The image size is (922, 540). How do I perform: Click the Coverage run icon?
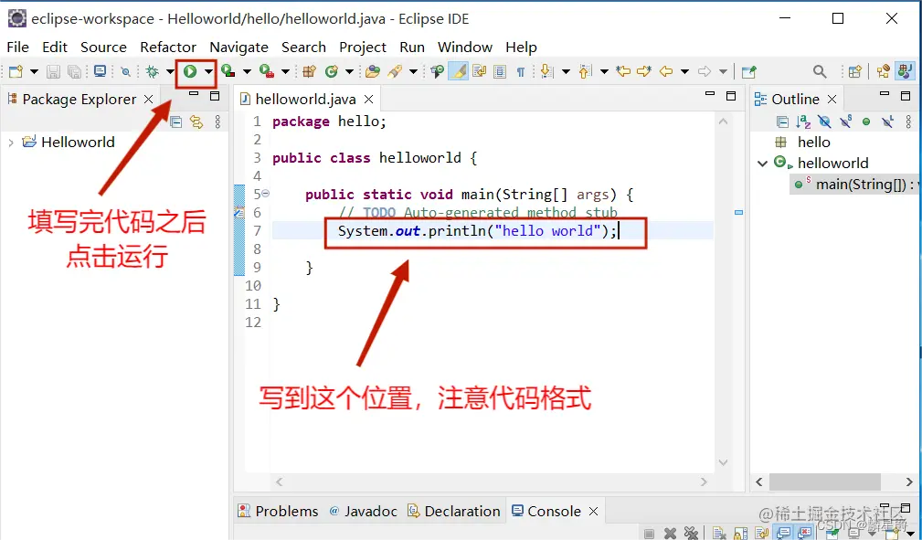[x=228, y=72]
